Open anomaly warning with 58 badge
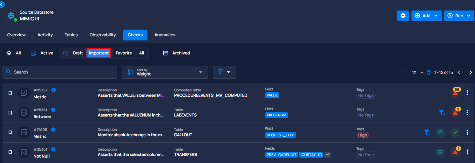475x163 pixels. (455, 93)
